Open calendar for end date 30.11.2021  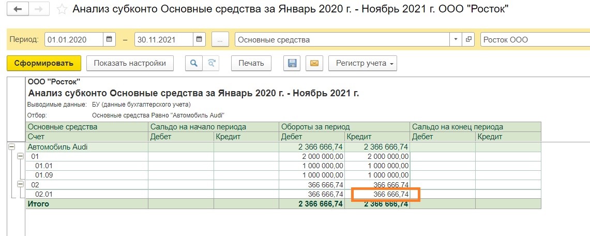tap(199, 39)
